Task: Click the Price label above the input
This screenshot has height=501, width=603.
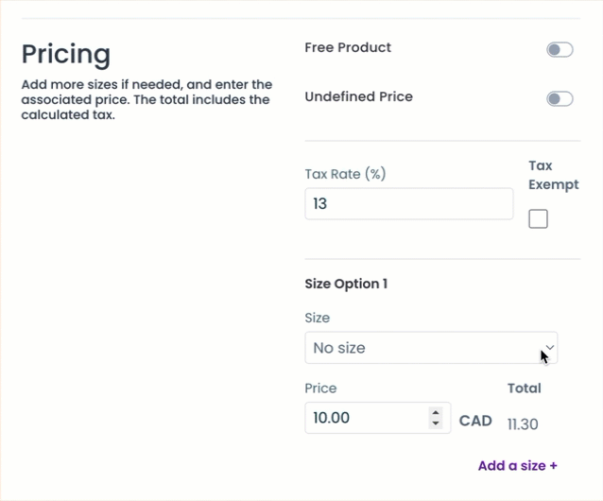Action: tap(320, 389)
